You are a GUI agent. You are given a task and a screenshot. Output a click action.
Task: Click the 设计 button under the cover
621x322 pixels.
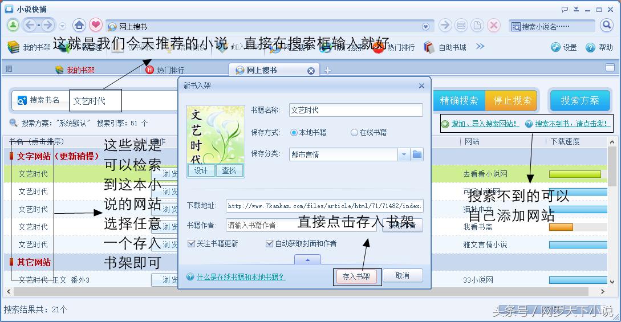click(x=201, y=170)
